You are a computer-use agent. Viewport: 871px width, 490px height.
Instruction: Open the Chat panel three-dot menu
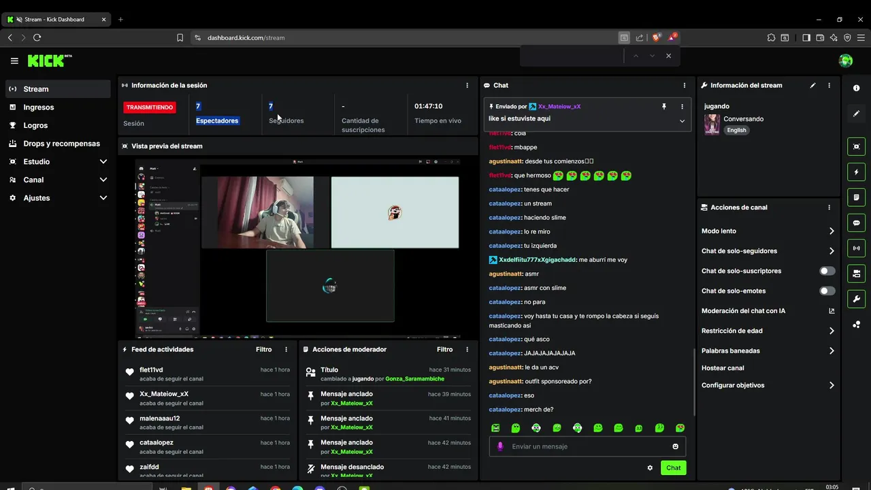pos(685,85)
